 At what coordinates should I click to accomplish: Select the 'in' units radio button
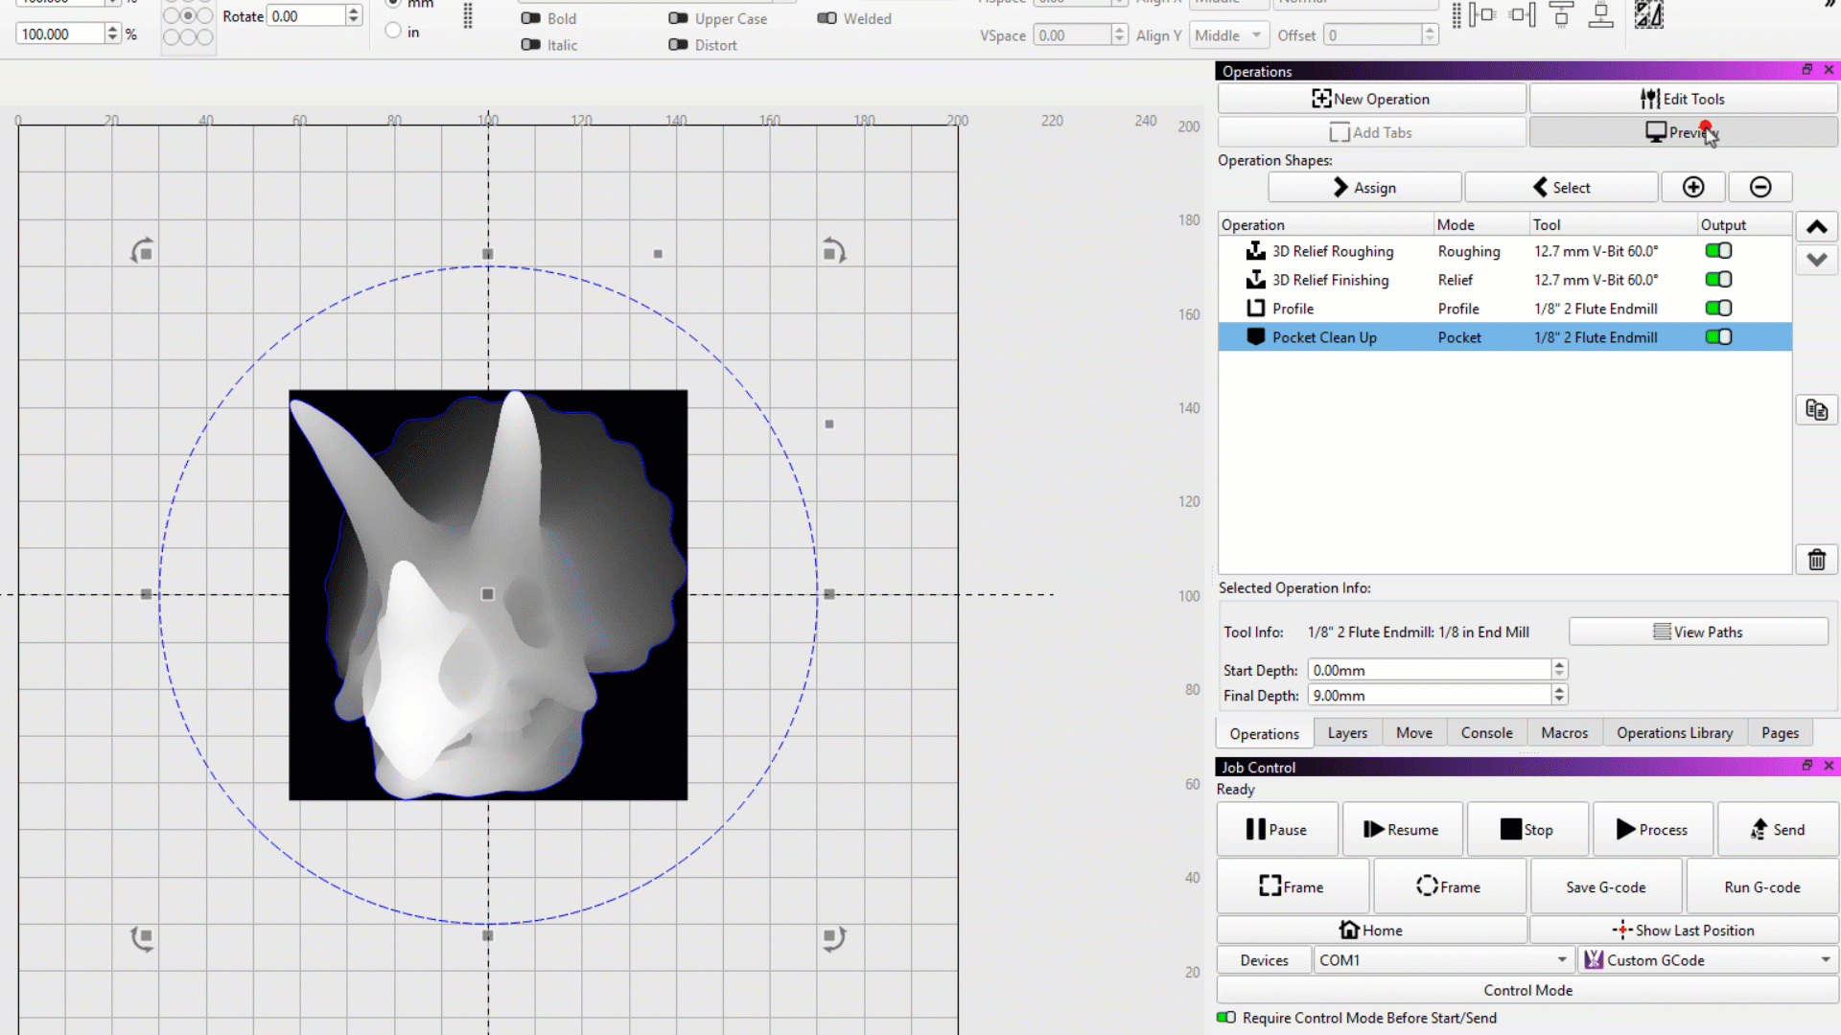click(x=393, y=32)
